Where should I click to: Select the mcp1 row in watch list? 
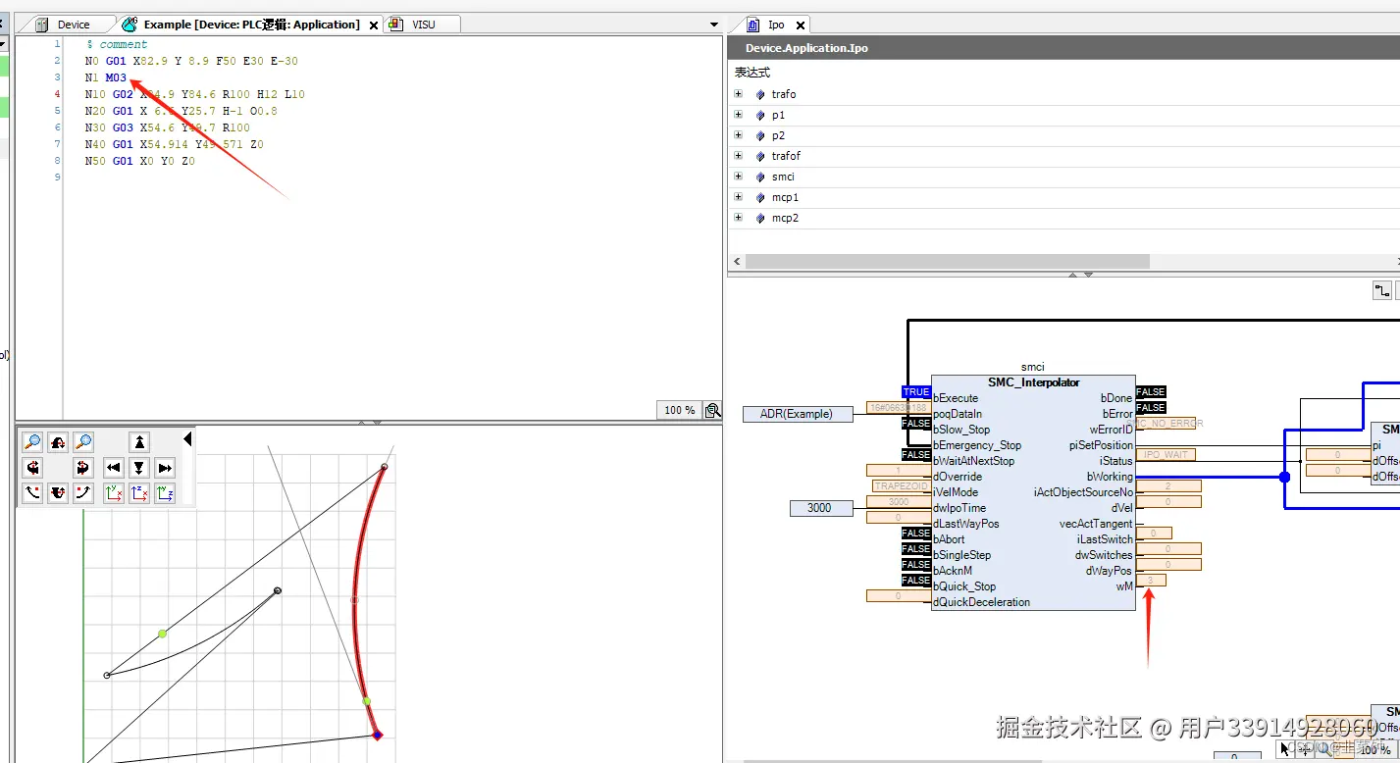[1063, 197]
